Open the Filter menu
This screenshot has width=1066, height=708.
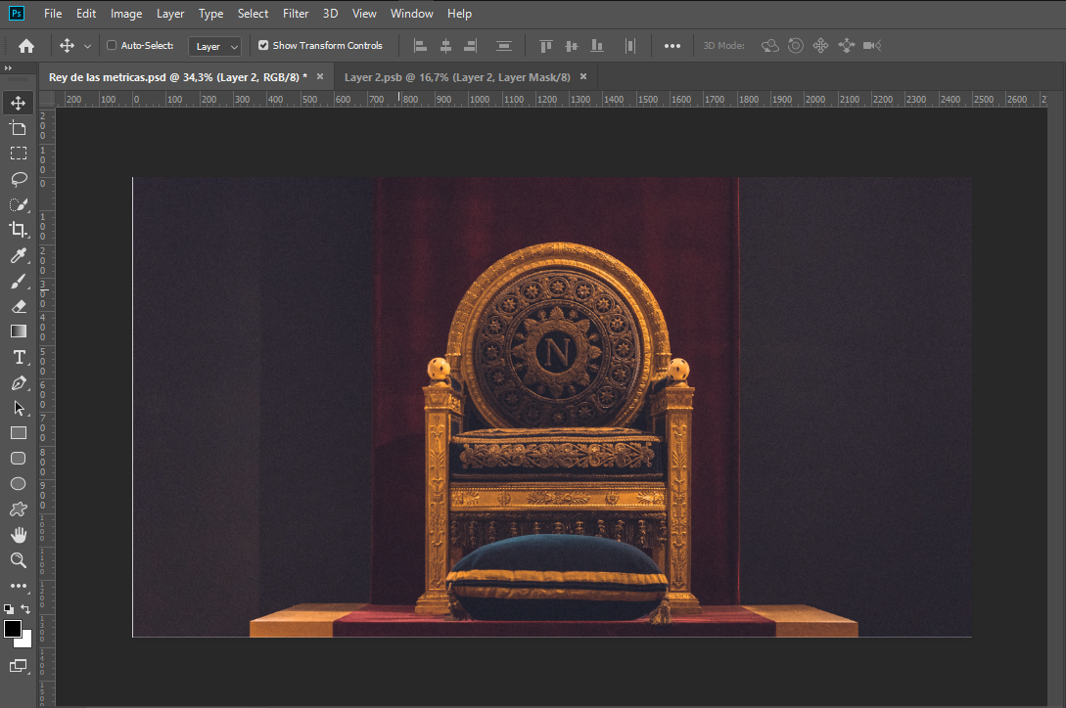pyautogui.click(x=296, y=14)
